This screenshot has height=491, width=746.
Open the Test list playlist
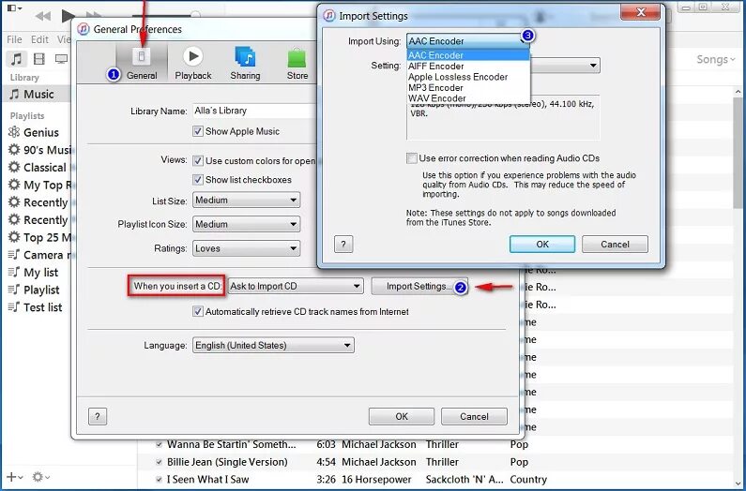pos(37,307)
